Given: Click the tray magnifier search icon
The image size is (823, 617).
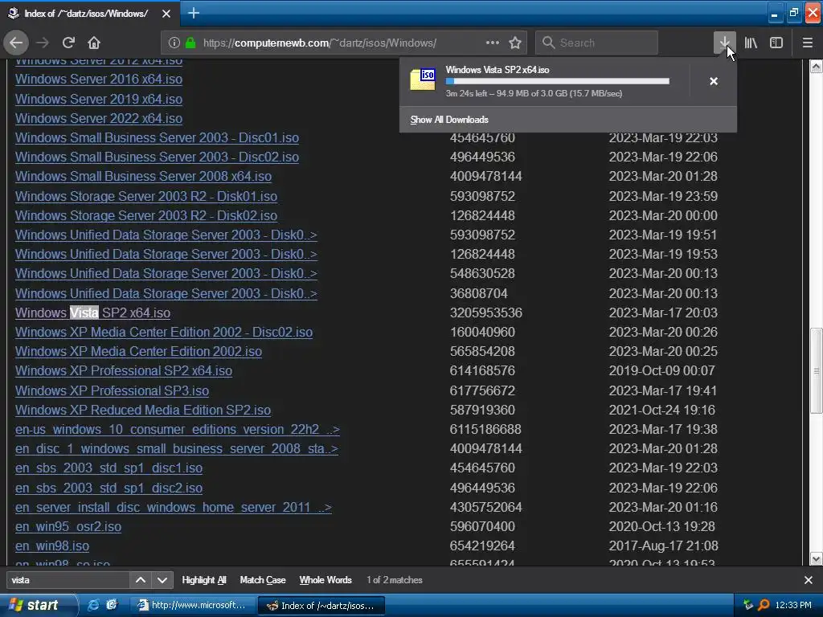Looking at the screenshot, I should click(764, 605).
